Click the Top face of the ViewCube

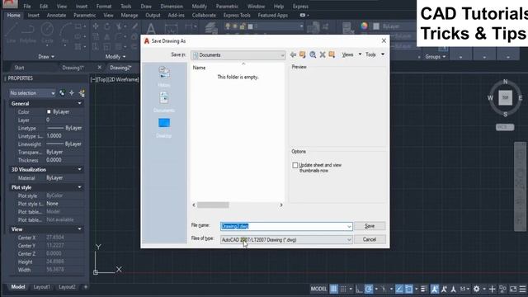coord(505,97)
